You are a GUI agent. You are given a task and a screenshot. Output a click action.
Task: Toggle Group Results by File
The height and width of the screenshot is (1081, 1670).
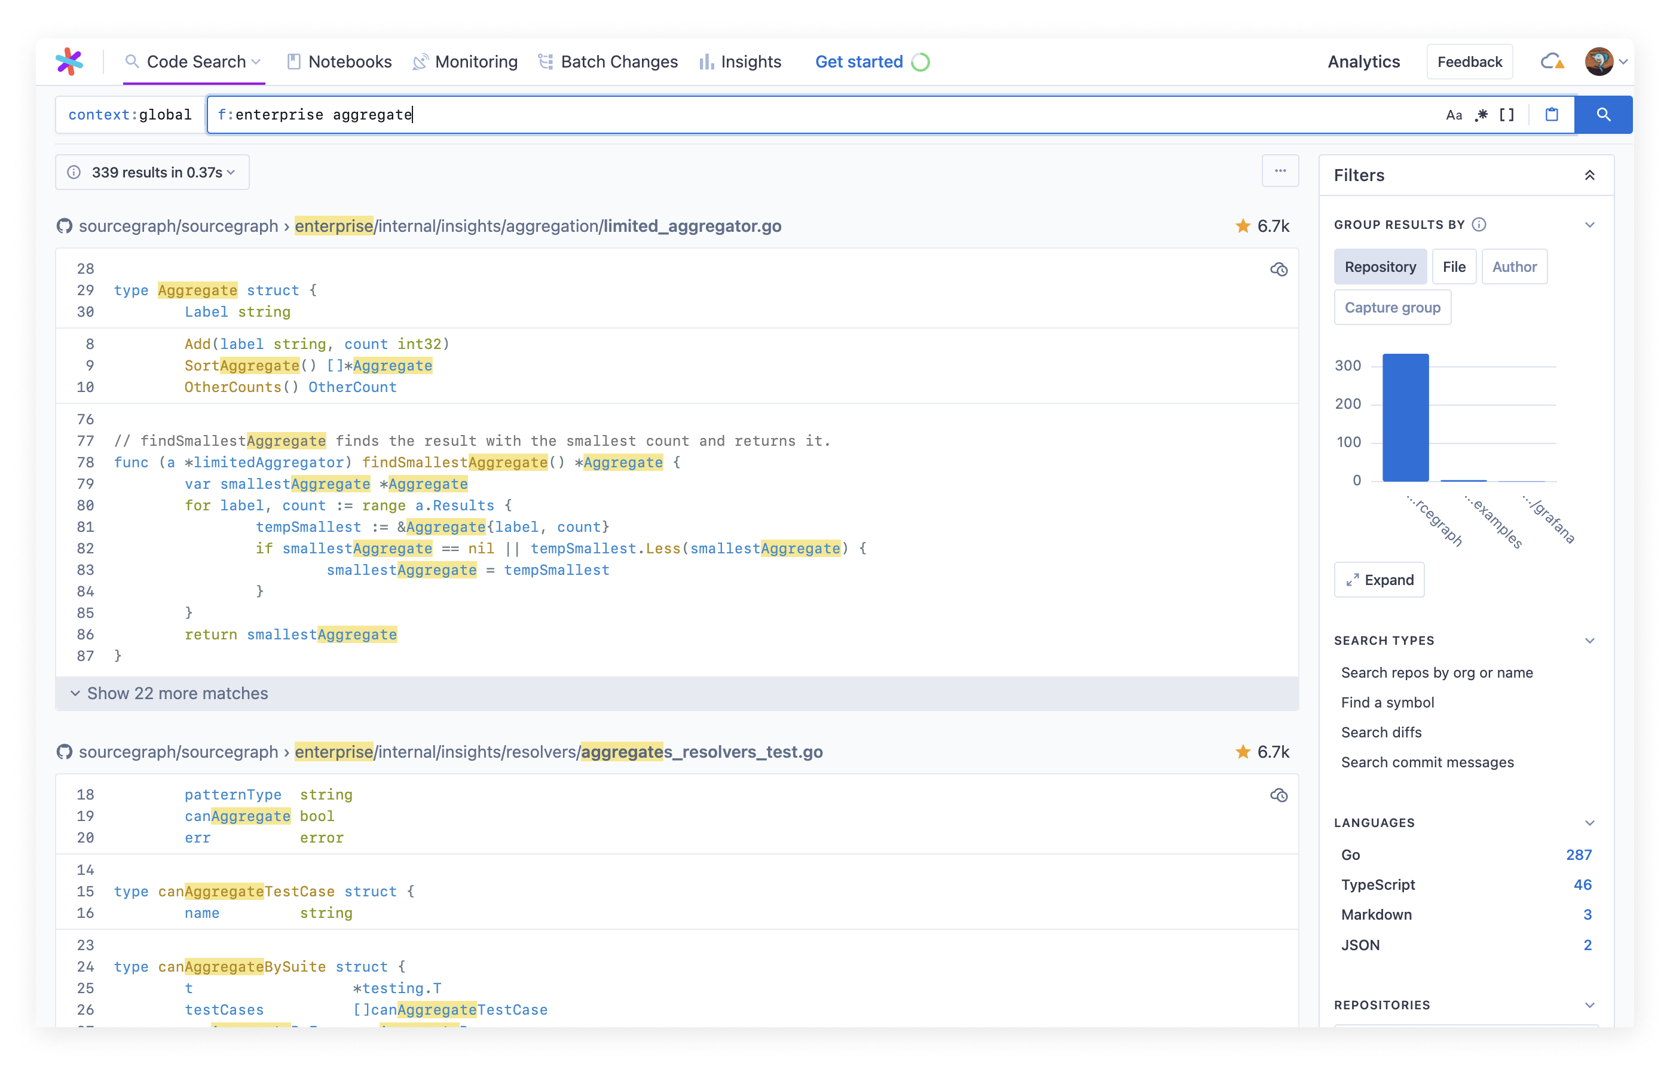point(1452,267)
